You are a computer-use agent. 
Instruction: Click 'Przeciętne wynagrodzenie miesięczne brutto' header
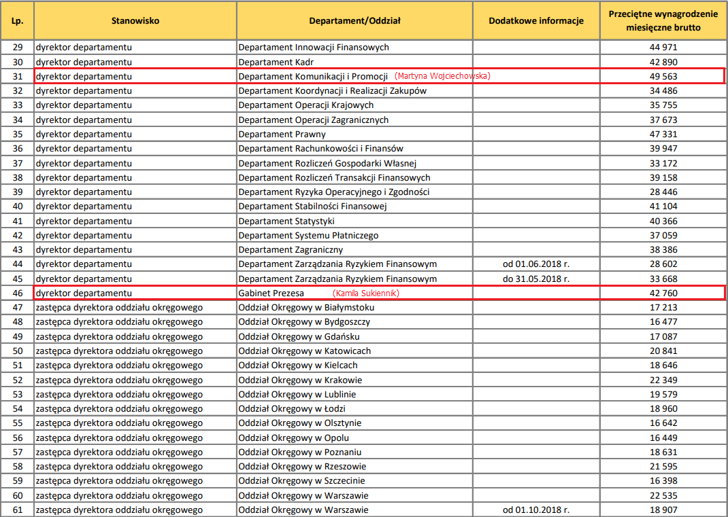click(663, 20)
